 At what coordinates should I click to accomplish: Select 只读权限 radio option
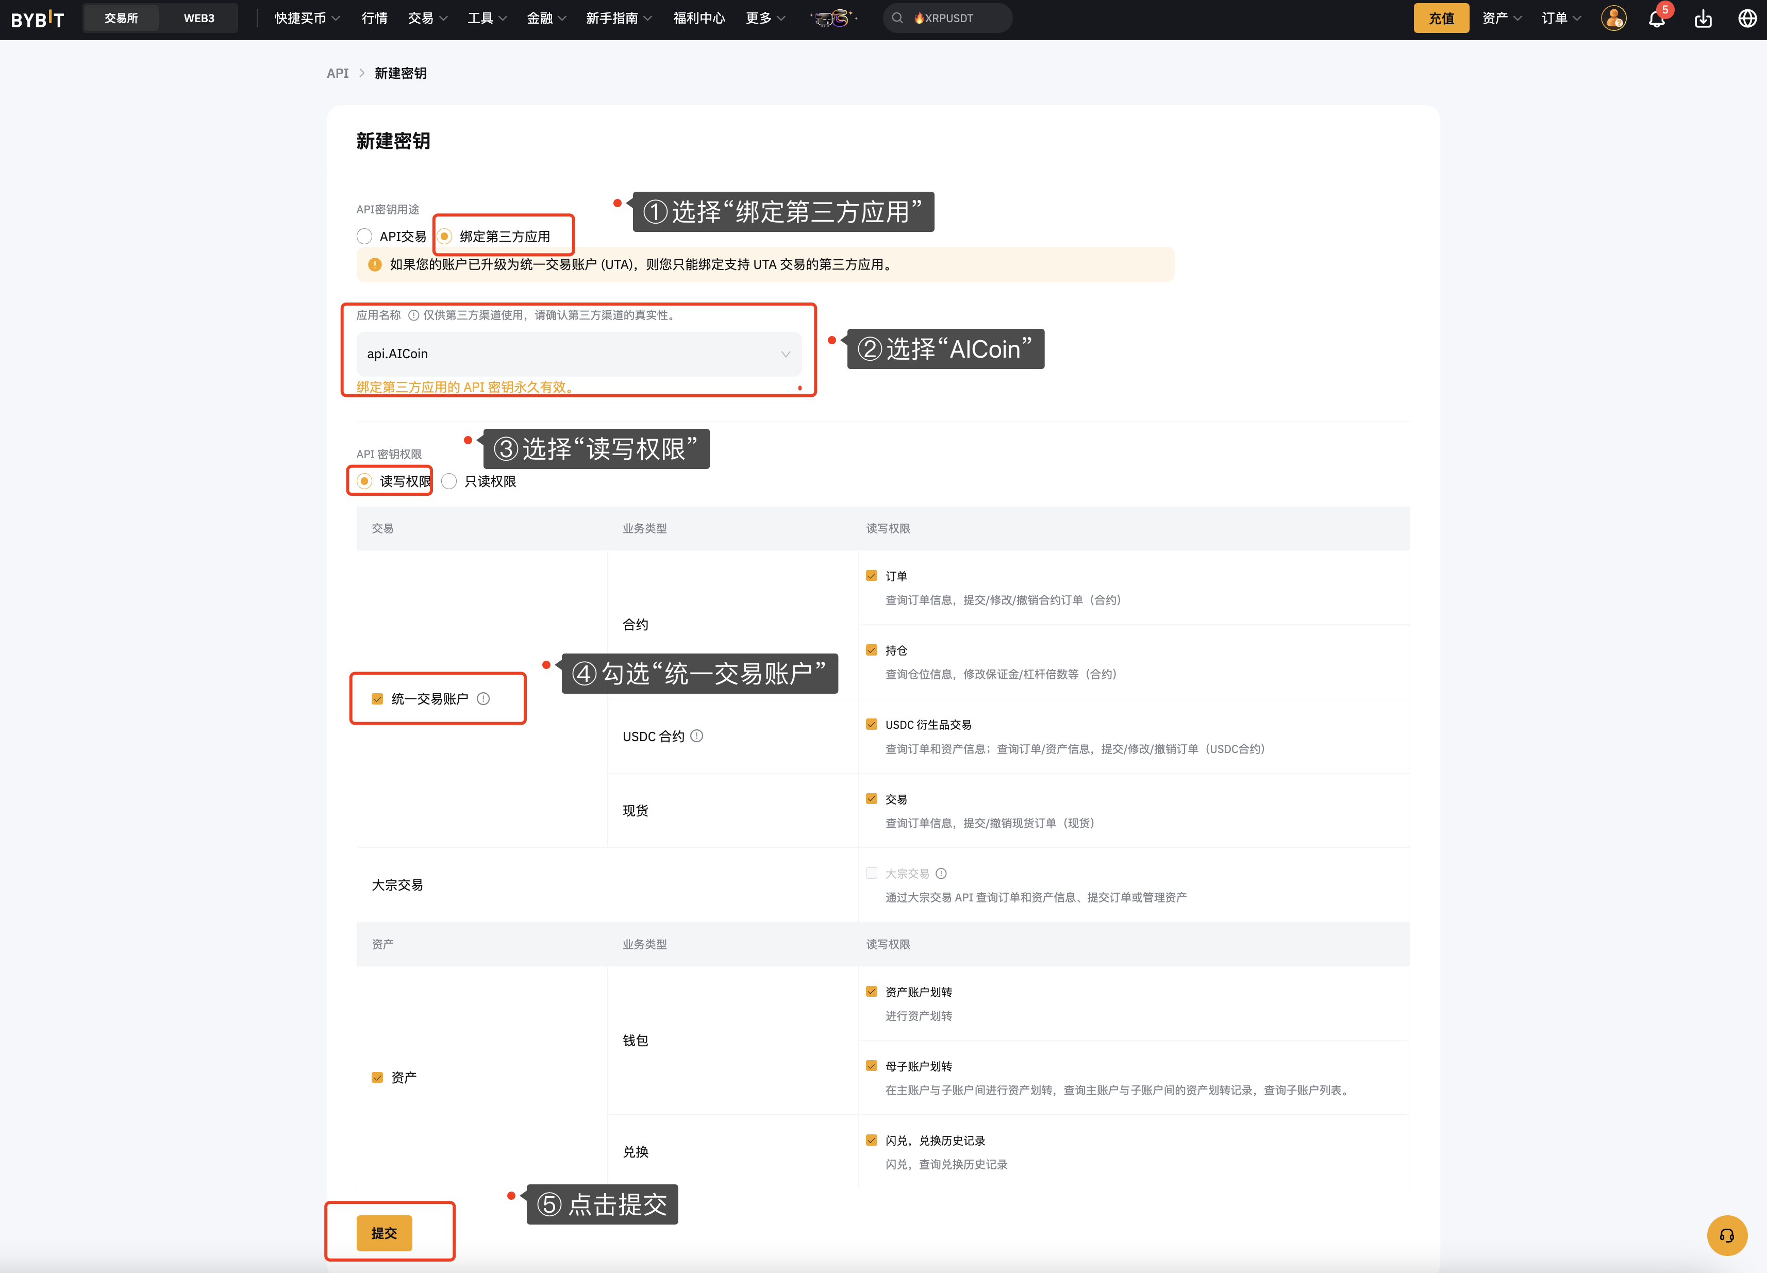tap(449, 481)
